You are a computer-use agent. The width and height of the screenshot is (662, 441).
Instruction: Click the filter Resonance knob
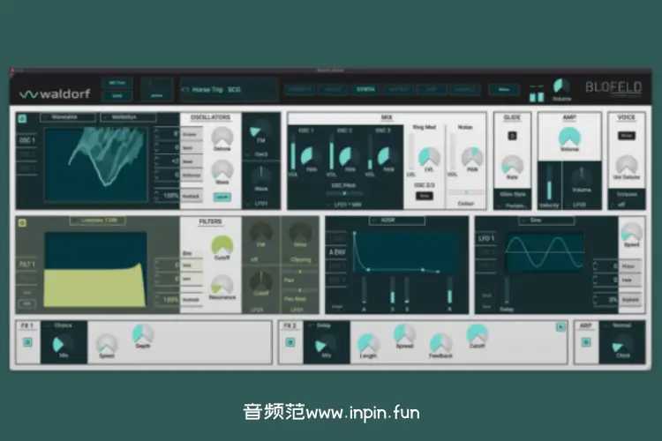coord(222,285)
